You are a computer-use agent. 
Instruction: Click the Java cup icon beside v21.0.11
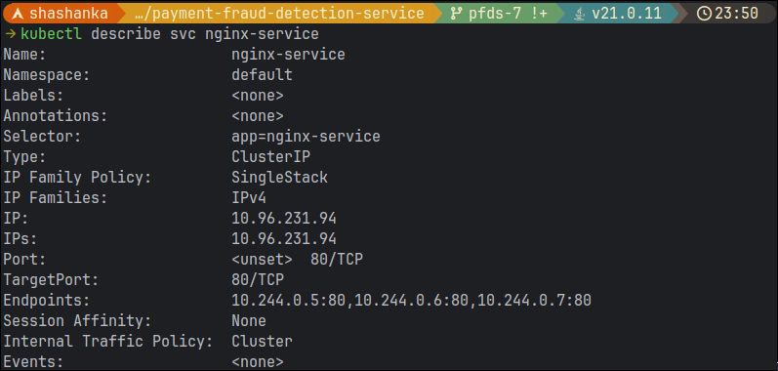tap(579, 14)
